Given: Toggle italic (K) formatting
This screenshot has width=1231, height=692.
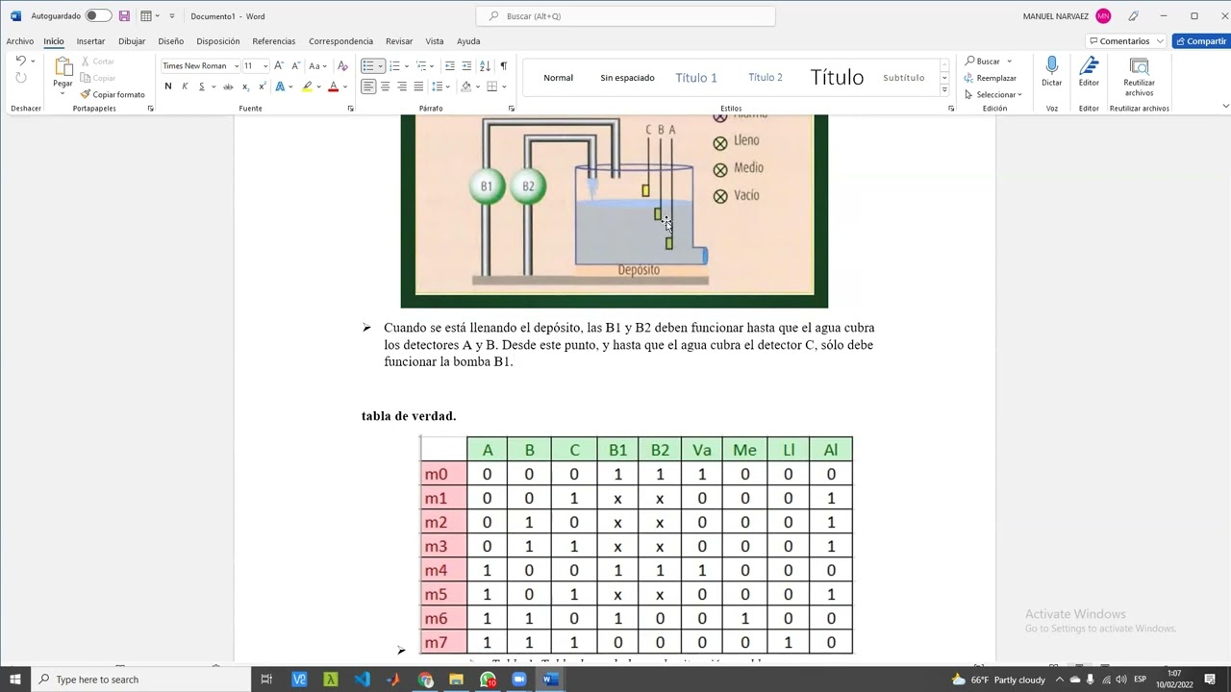Looking at the screenshot, I should coord(185,86).
